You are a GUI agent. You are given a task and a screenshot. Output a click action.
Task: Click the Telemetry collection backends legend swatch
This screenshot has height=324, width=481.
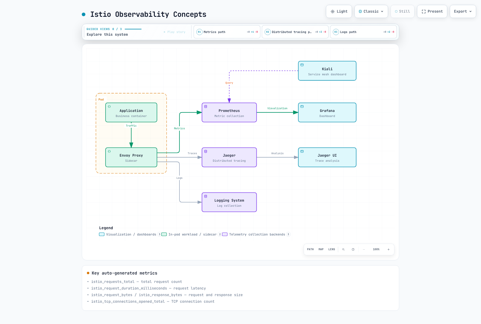tap(225, 234)
